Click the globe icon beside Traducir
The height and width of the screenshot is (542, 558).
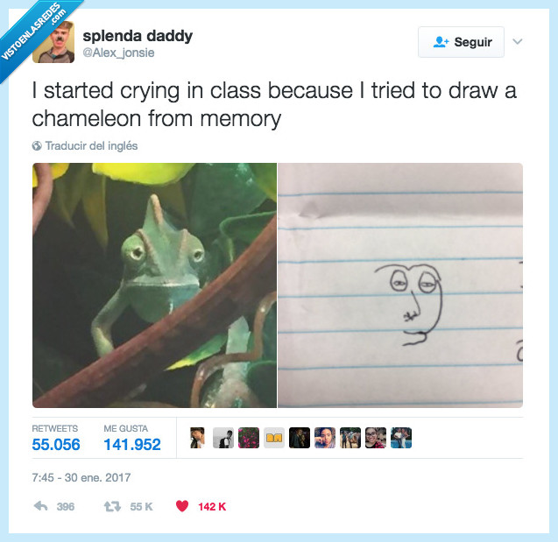click(37, 146)
